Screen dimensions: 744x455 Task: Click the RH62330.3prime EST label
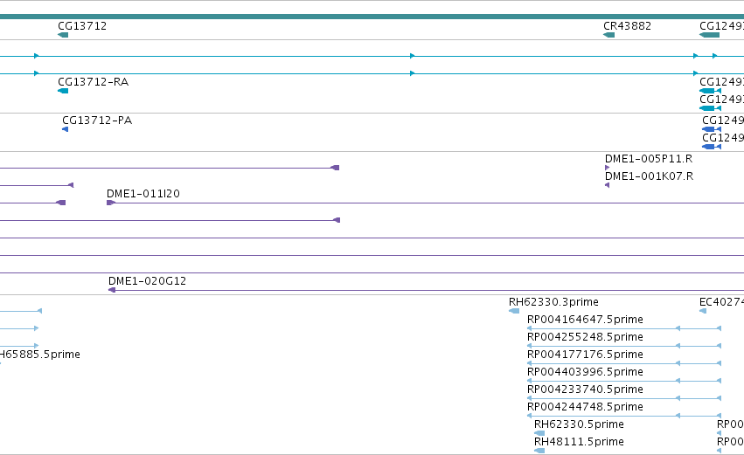coord(553,302)
